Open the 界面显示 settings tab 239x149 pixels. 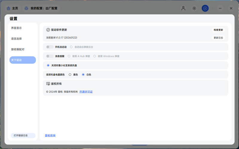16,28
